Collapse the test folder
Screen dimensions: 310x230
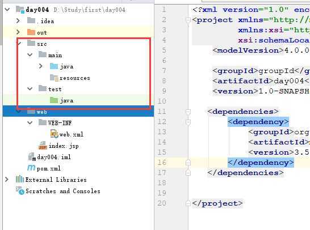click(30, 89)
